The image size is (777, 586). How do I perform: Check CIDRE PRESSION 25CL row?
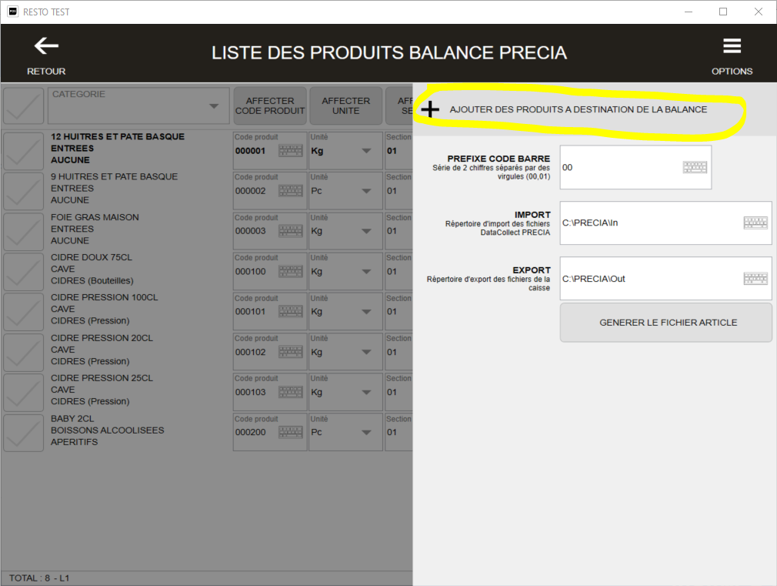click(23, 392)
